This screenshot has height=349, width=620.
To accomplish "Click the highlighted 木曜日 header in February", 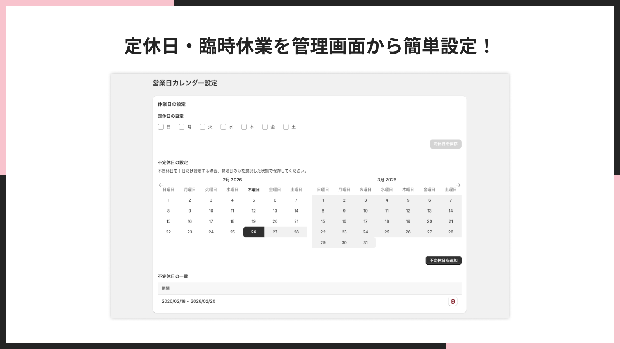I will click(254, 190).
